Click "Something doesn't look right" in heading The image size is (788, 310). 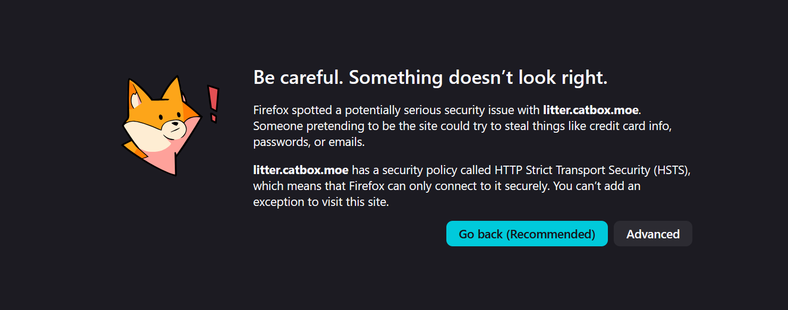(478, 77)
